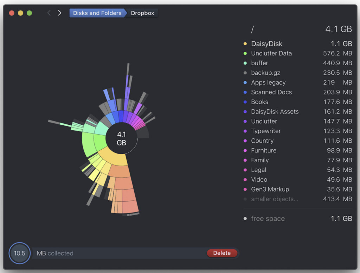Open the Scanned Docs folder entry

pyautogui.click(x=271, y=92)
